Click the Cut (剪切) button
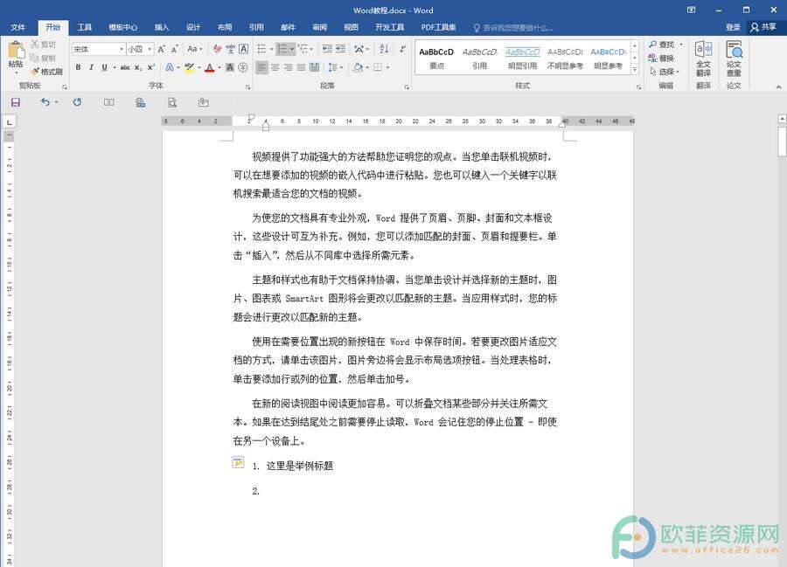 click(43, 45)
